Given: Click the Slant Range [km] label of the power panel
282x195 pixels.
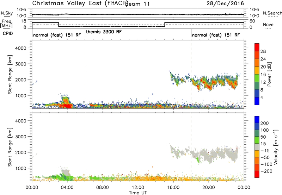Looking at the screenshot, I should point(10,74).
